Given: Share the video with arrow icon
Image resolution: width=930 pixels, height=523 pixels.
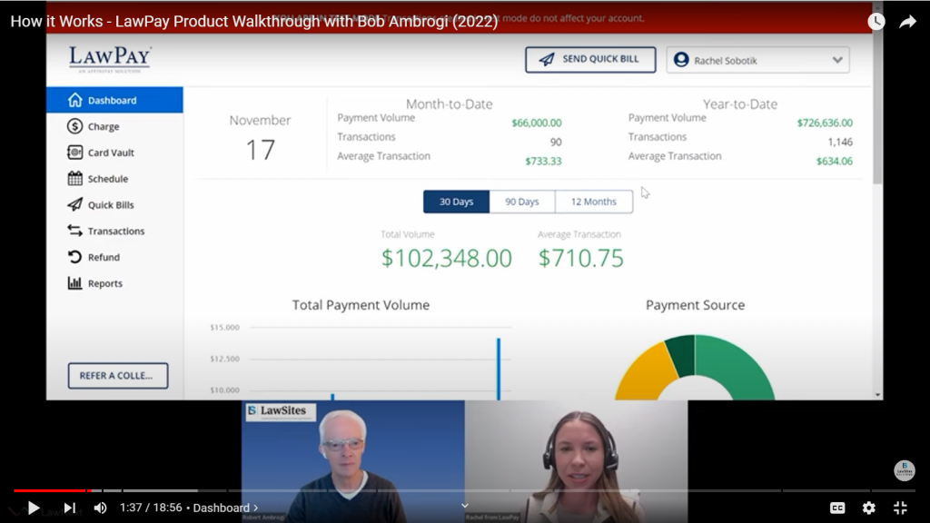Looking at the screenshot, I should (907, 22).
